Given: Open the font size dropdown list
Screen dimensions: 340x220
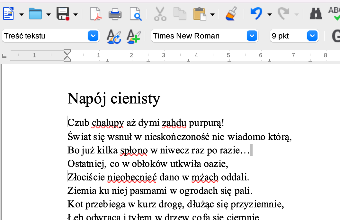Looking at the screenshot, I should [312, 36].
